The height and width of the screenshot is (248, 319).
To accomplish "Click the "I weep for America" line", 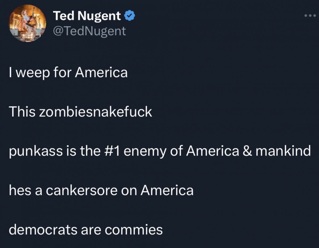I will [68, 73].
